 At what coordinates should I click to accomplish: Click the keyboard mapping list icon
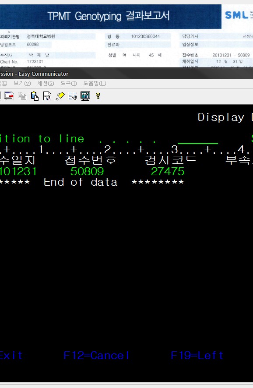point(73,96)
